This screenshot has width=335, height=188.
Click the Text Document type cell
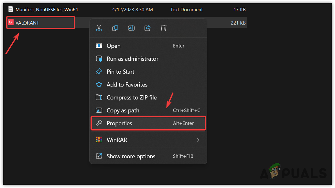(187, 10)
